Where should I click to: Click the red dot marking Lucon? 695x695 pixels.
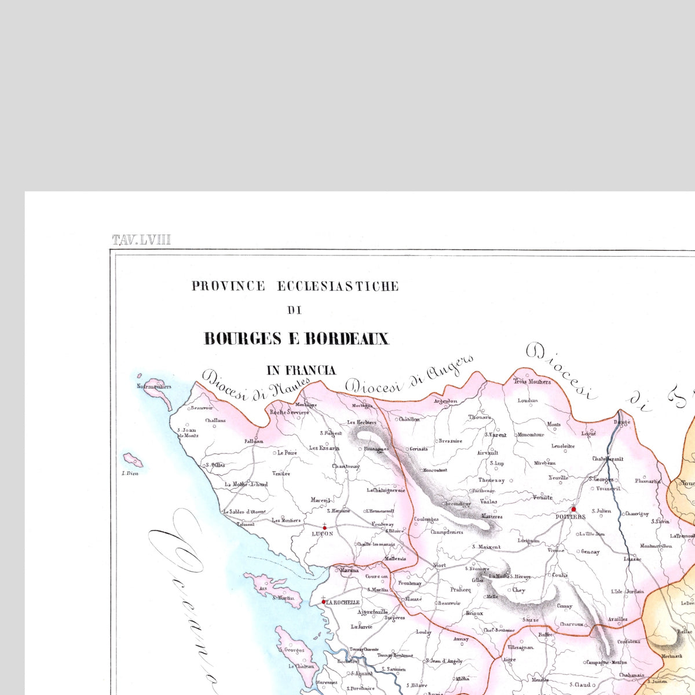coord(324,528)
